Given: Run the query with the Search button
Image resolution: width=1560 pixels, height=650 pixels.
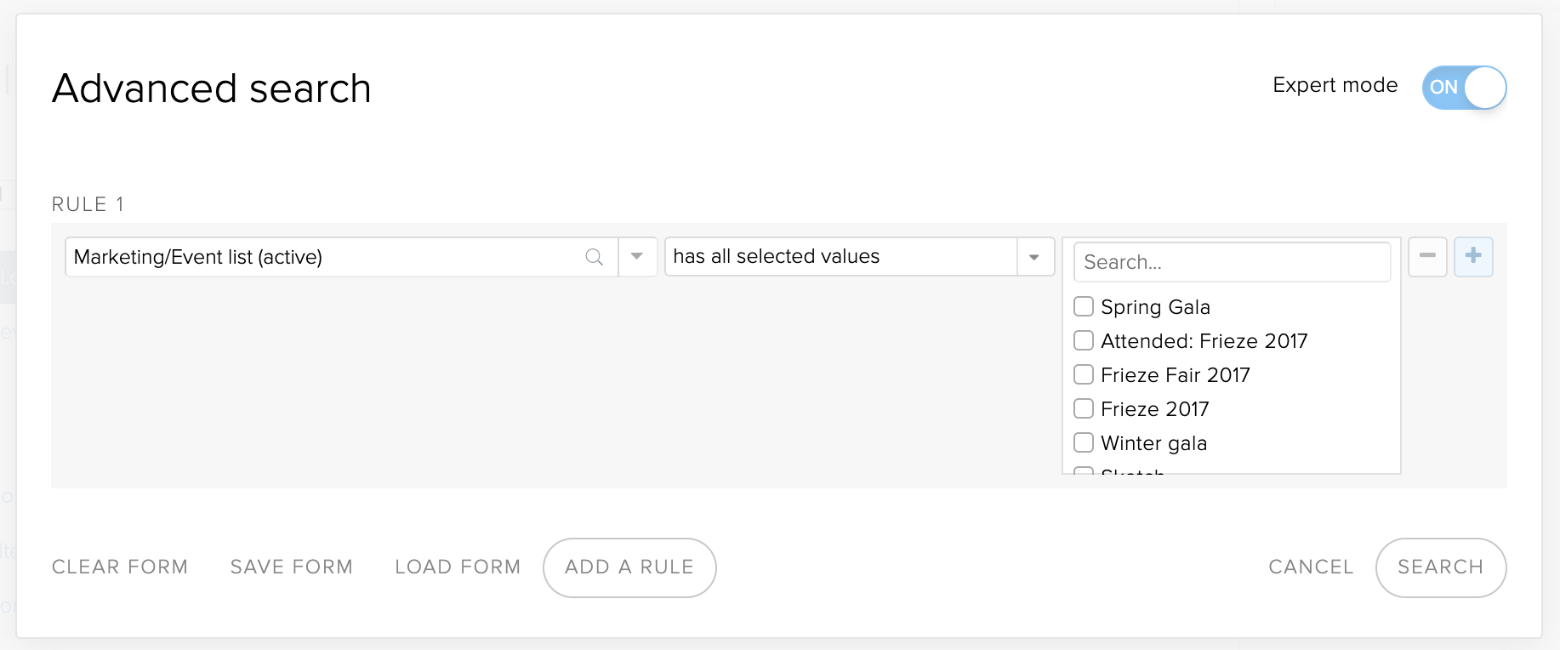Looking at the screenshot, I should tap(1441, 567).
